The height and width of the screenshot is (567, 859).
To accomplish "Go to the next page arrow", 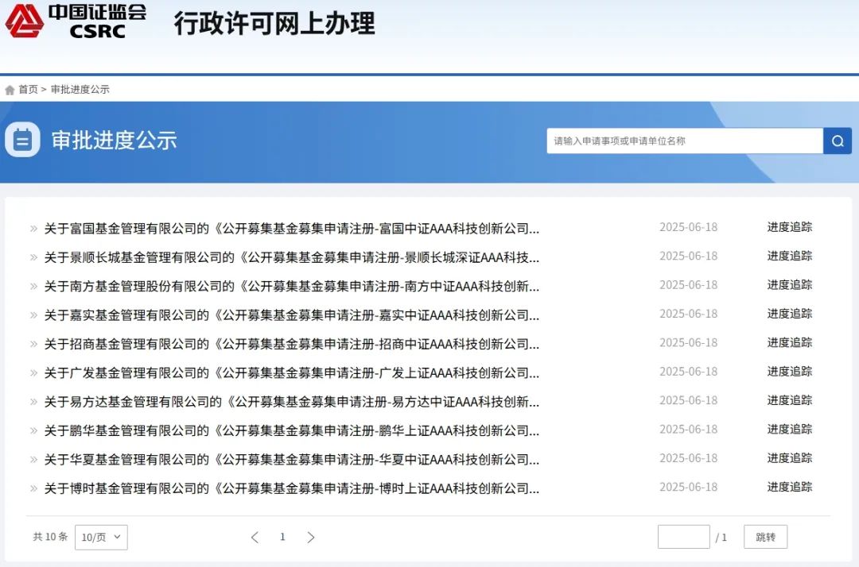I will point(311,538).
